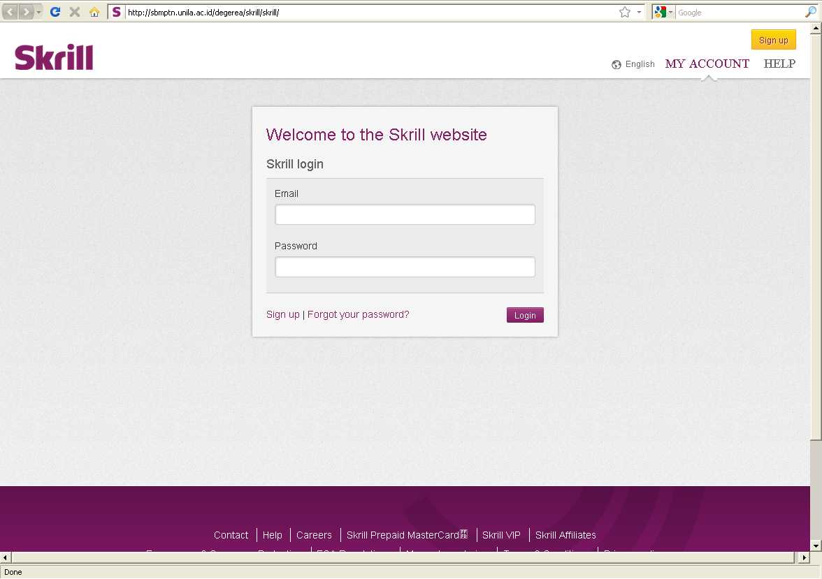Stop loading with the X icon
Image resolution: width=822 pixels, height=579 pixels.
click(74, 12)
